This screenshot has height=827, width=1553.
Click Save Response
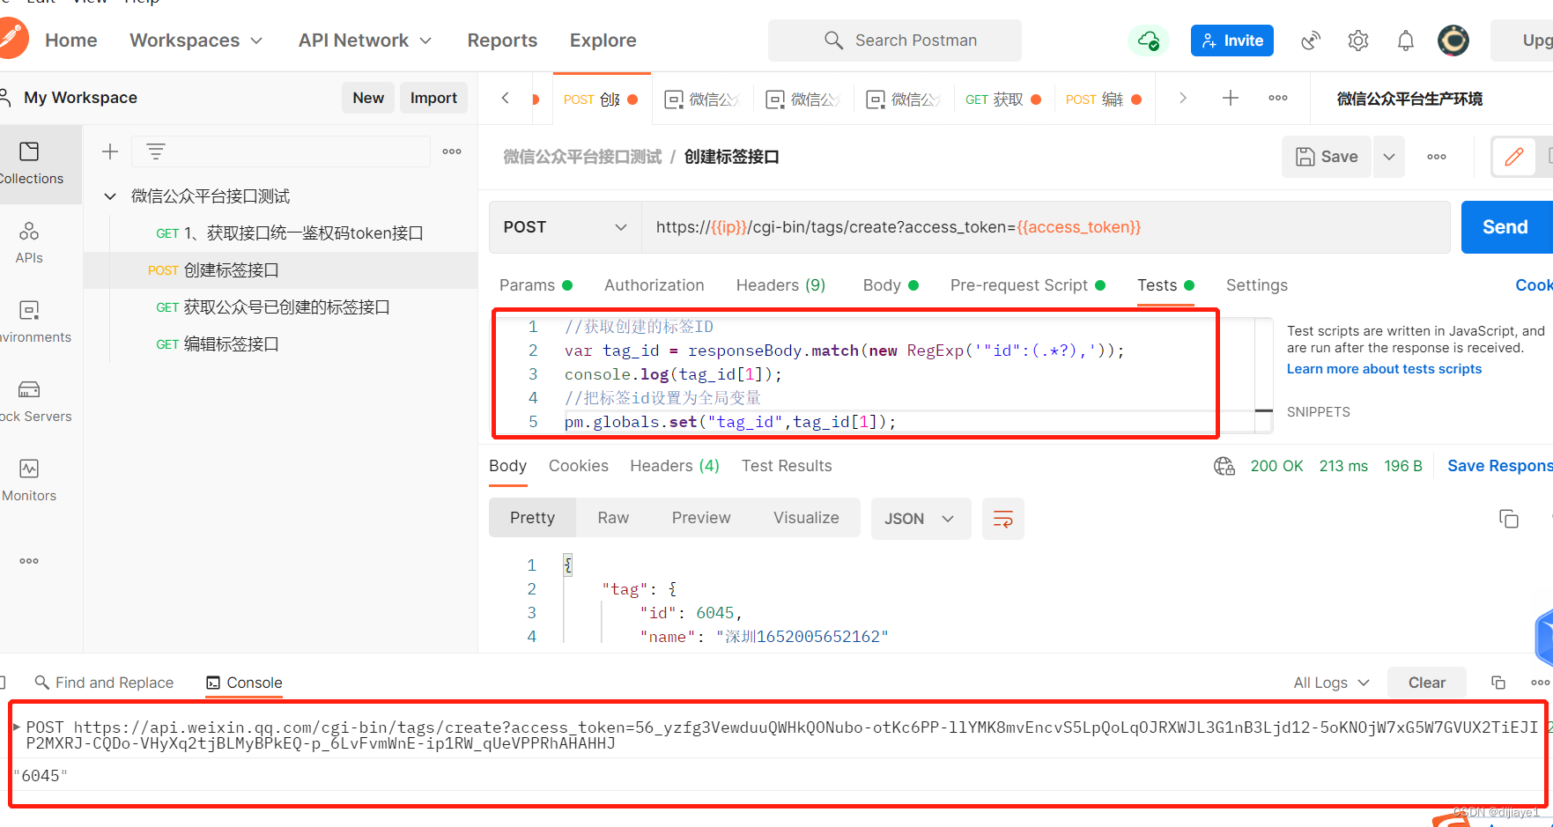click(x=1499, y=466)
